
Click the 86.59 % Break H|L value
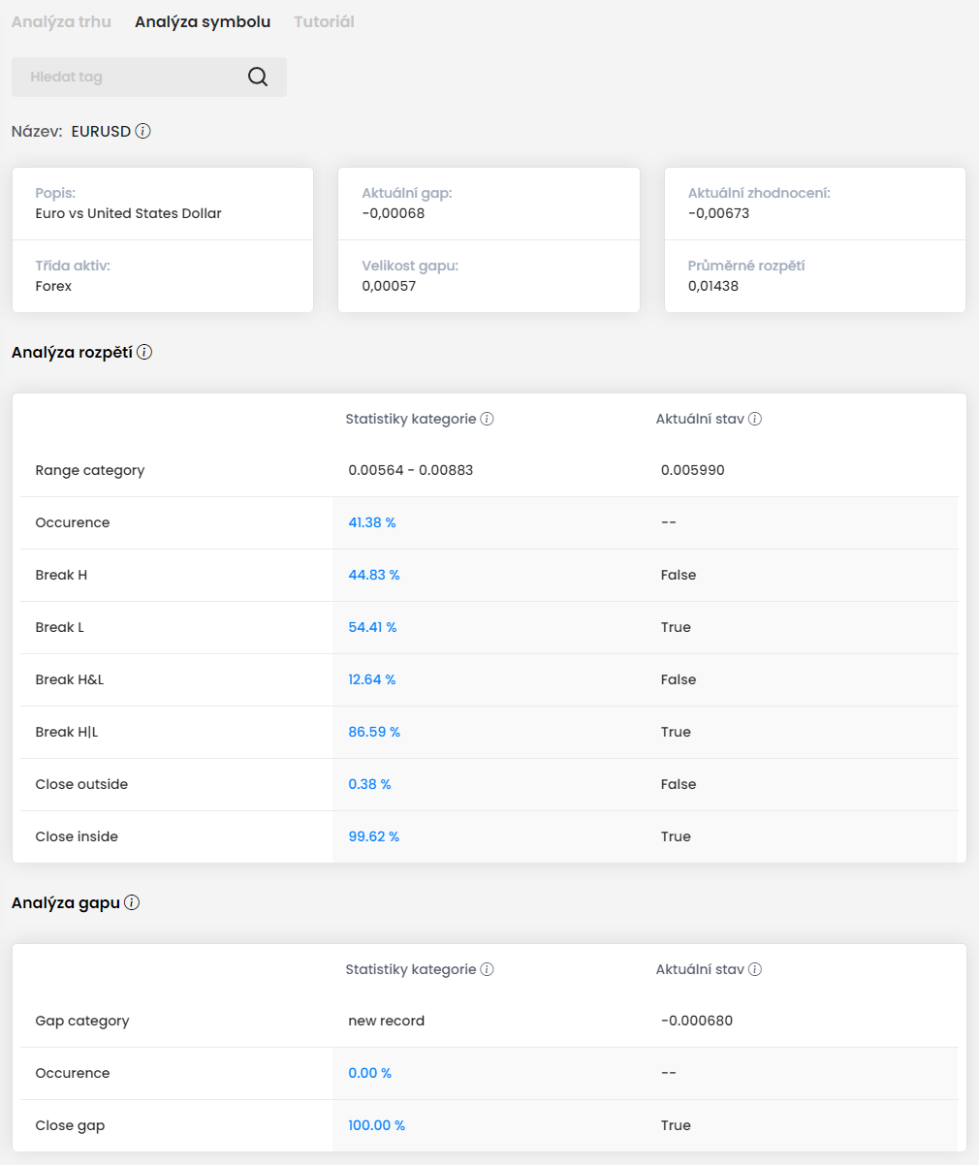pyautogui.click(x=374, y=733)
